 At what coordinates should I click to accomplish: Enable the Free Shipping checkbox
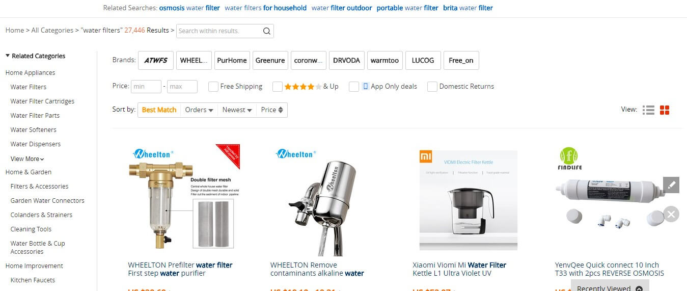pyautogui.click(x=213, y=87)
